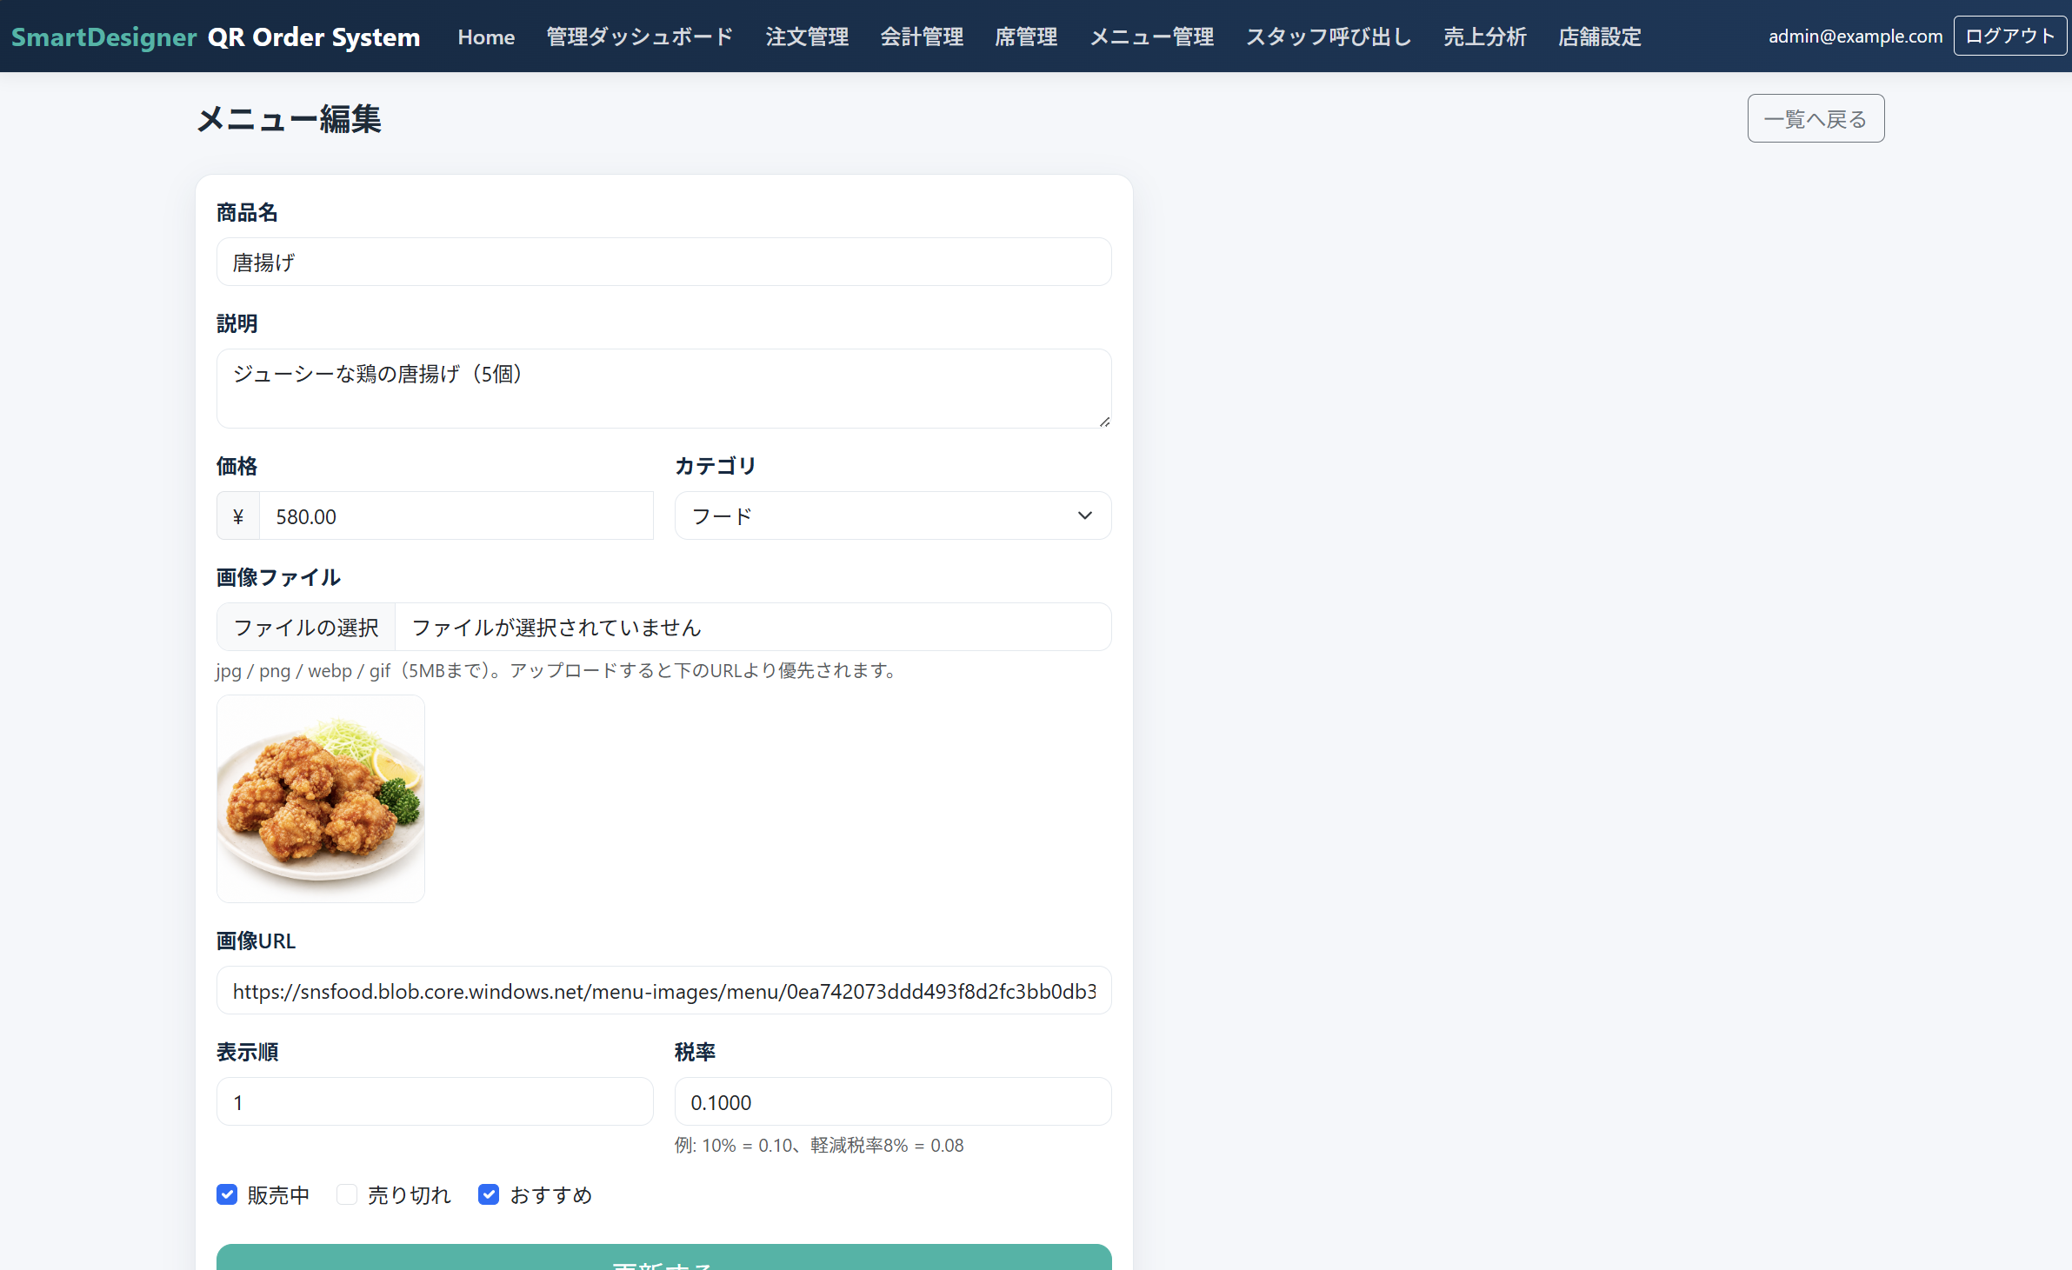This screenshot has width=2072, height=1270.
Task: Uncheck the 販売中 checkbox
Action: click(x=227, y=1194)
